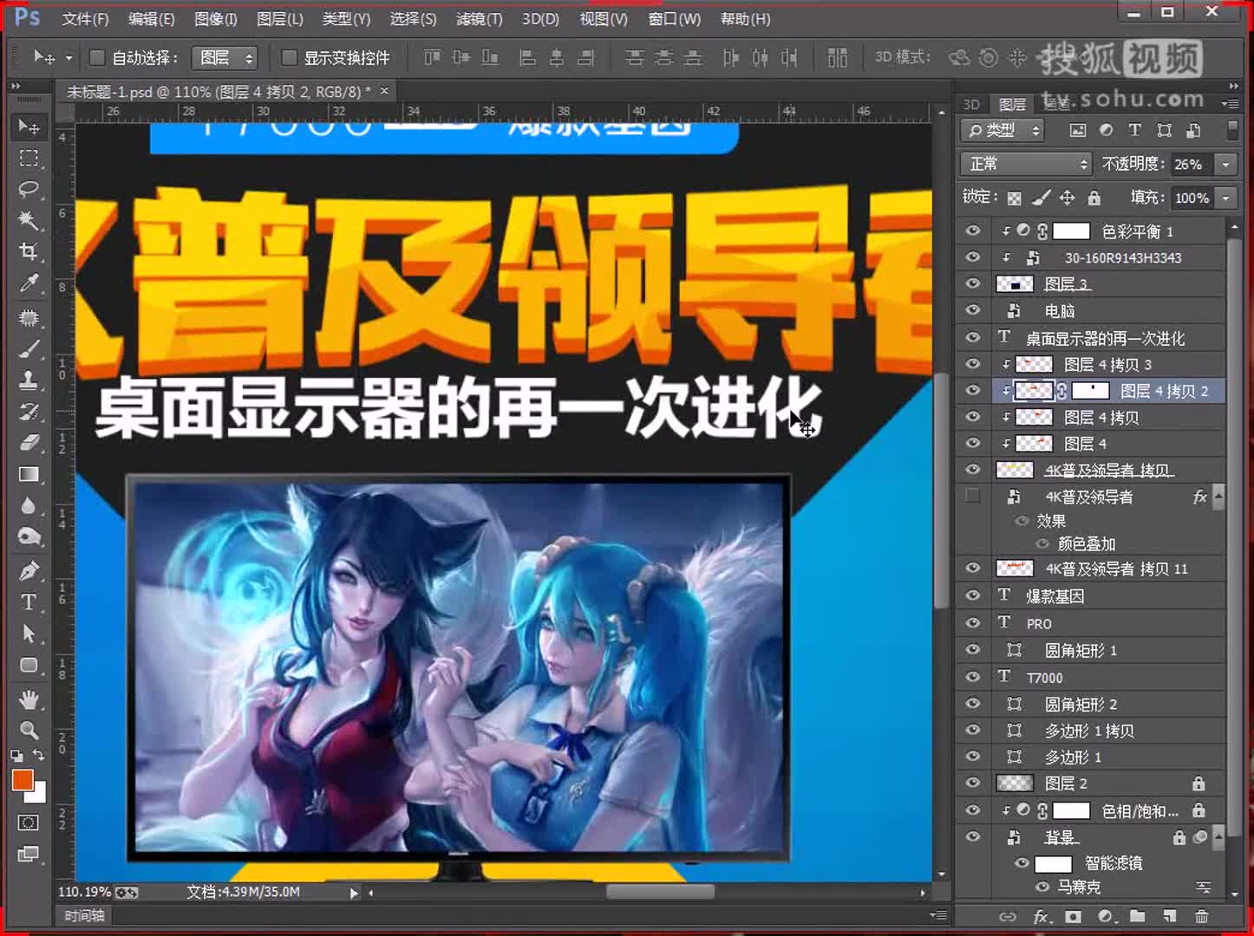Viewport: 1254px width, 936px height.
Task: Select the Horizontal Type tool
Action: [29, 601]
